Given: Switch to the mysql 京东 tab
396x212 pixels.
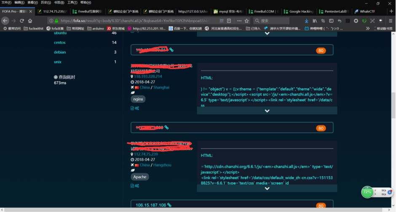Looking at the screenshot, I should [229, 11].
